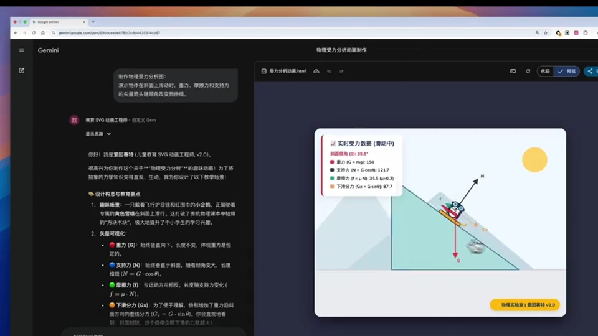
Task: Click the 斜面倾角 (θ): 35.8° value
Action: click(x=349, y=154)
